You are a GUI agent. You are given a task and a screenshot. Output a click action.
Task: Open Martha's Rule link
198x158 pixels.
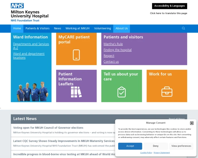(113, 44)
